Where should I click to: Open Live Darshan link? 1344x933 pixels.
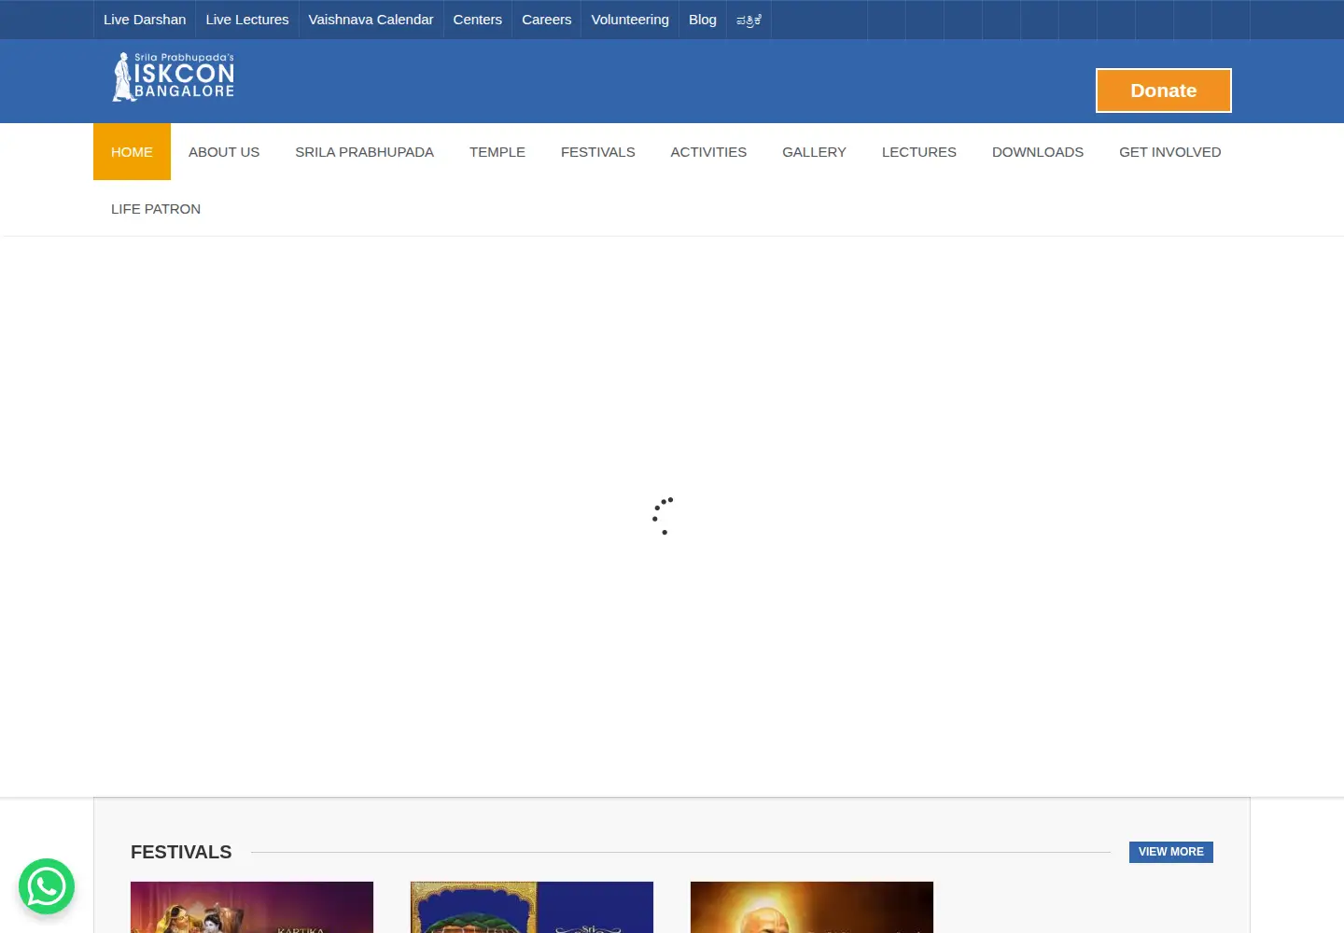pos(145,20)
